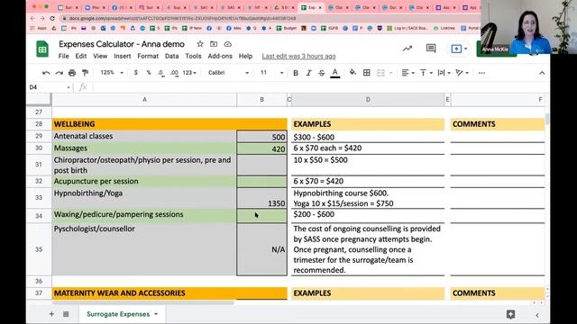The width and height of the screenshot is (577, 324).
Task: Open the View menu
Action: pos(100,56)
